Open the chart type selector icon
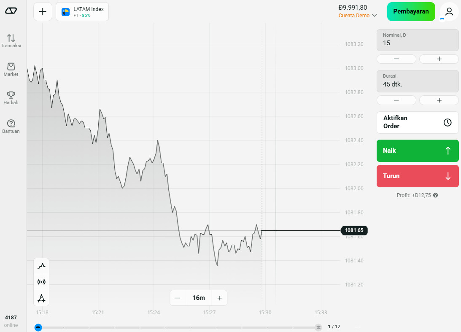The height and width of the screenshot is (332, 461). point(41,266)
